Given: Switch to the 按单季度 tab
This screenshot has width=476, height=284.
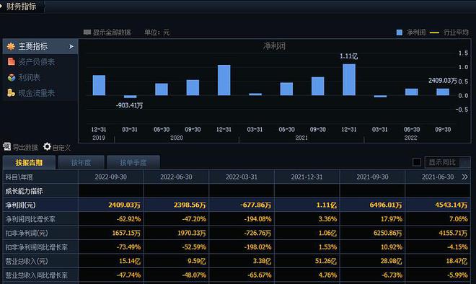Looking at the screenshot, I should [133, 162].
